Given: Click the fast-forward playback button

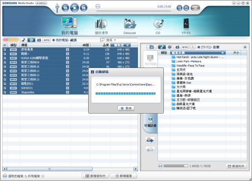Looking at the screenshot, I should click(84, 8).
